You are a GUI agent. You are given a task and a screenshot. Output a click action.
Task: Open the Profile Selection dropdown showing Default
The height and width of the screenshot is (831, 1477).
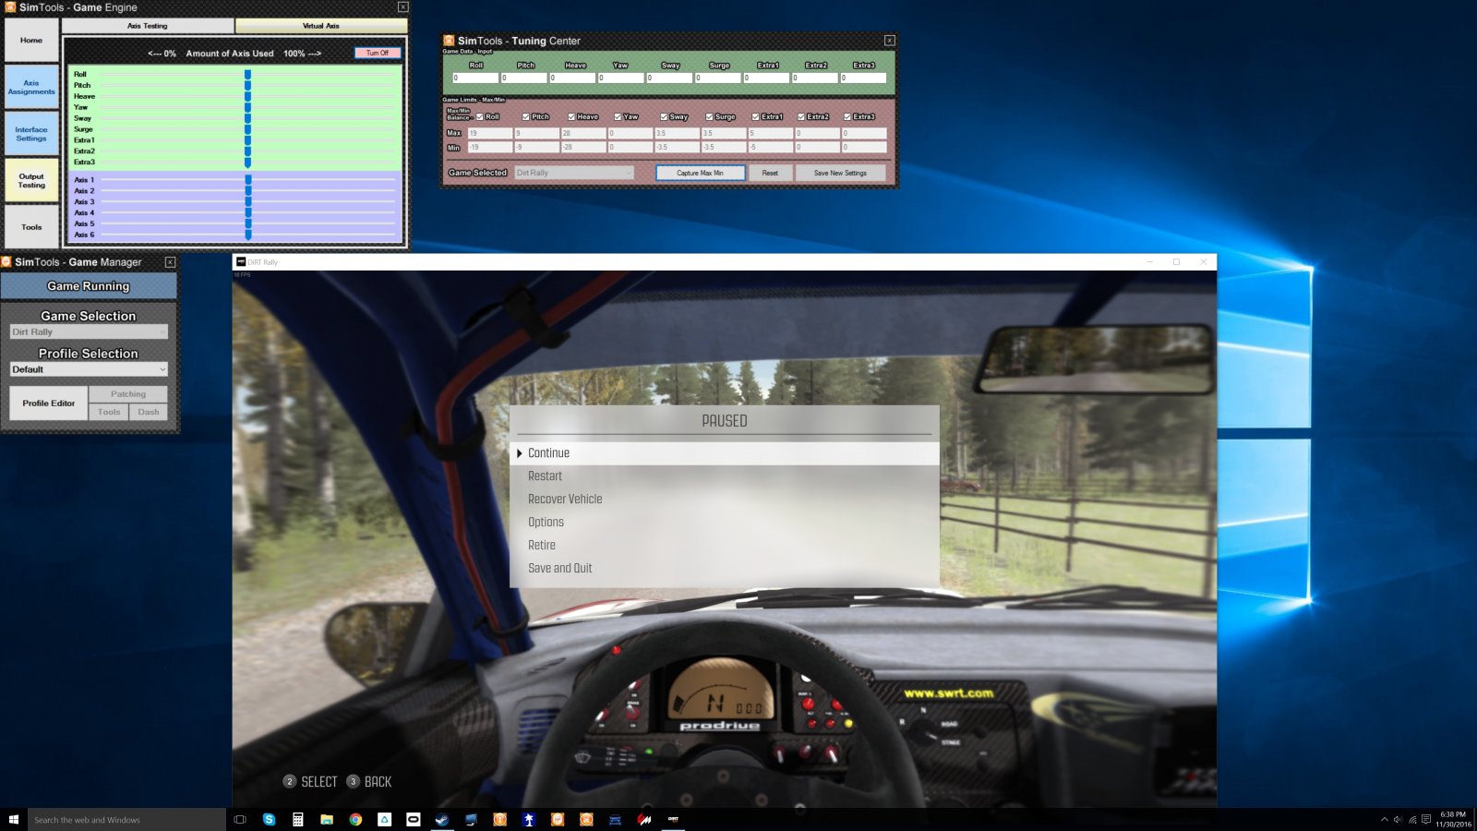88,368
